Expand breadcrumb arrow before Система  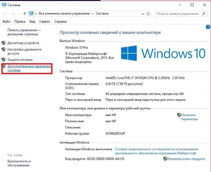click(x=93, y=14)
